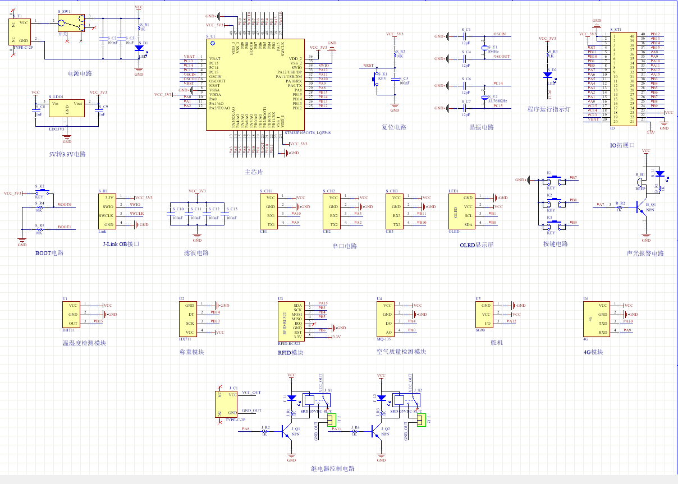Click the '复位电路' section label
This screenshot has width=678, height=484.
point(394,127)
